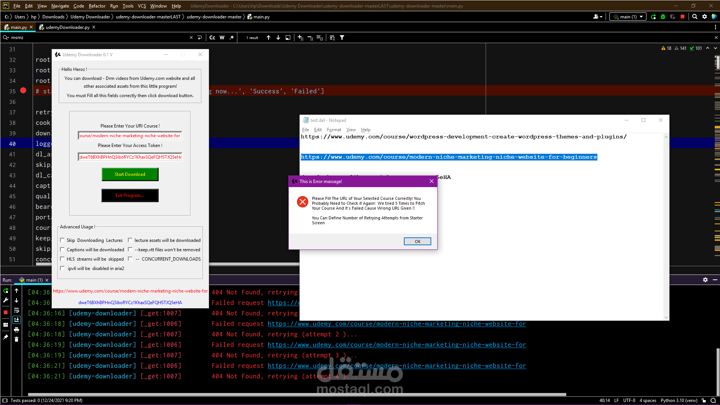
Task: Open Search Everywhere magnifier in top toolbar
Action: tap(695, 17)
